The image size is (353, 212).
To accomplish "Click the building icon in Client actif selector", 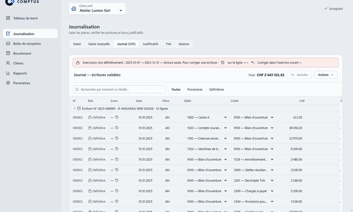I will 74,9.
